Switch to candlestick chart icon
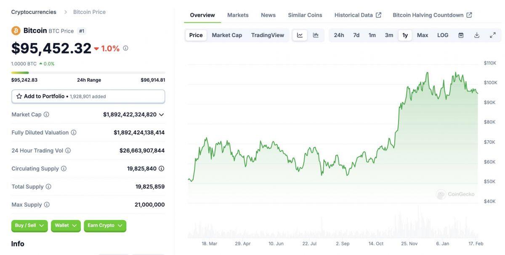Viewport: 505px width, 255px height. [316, 35]
